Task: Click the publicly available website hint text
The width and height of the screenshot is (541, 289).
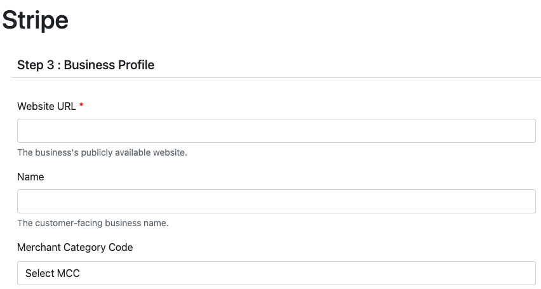Action: (102, 152)
